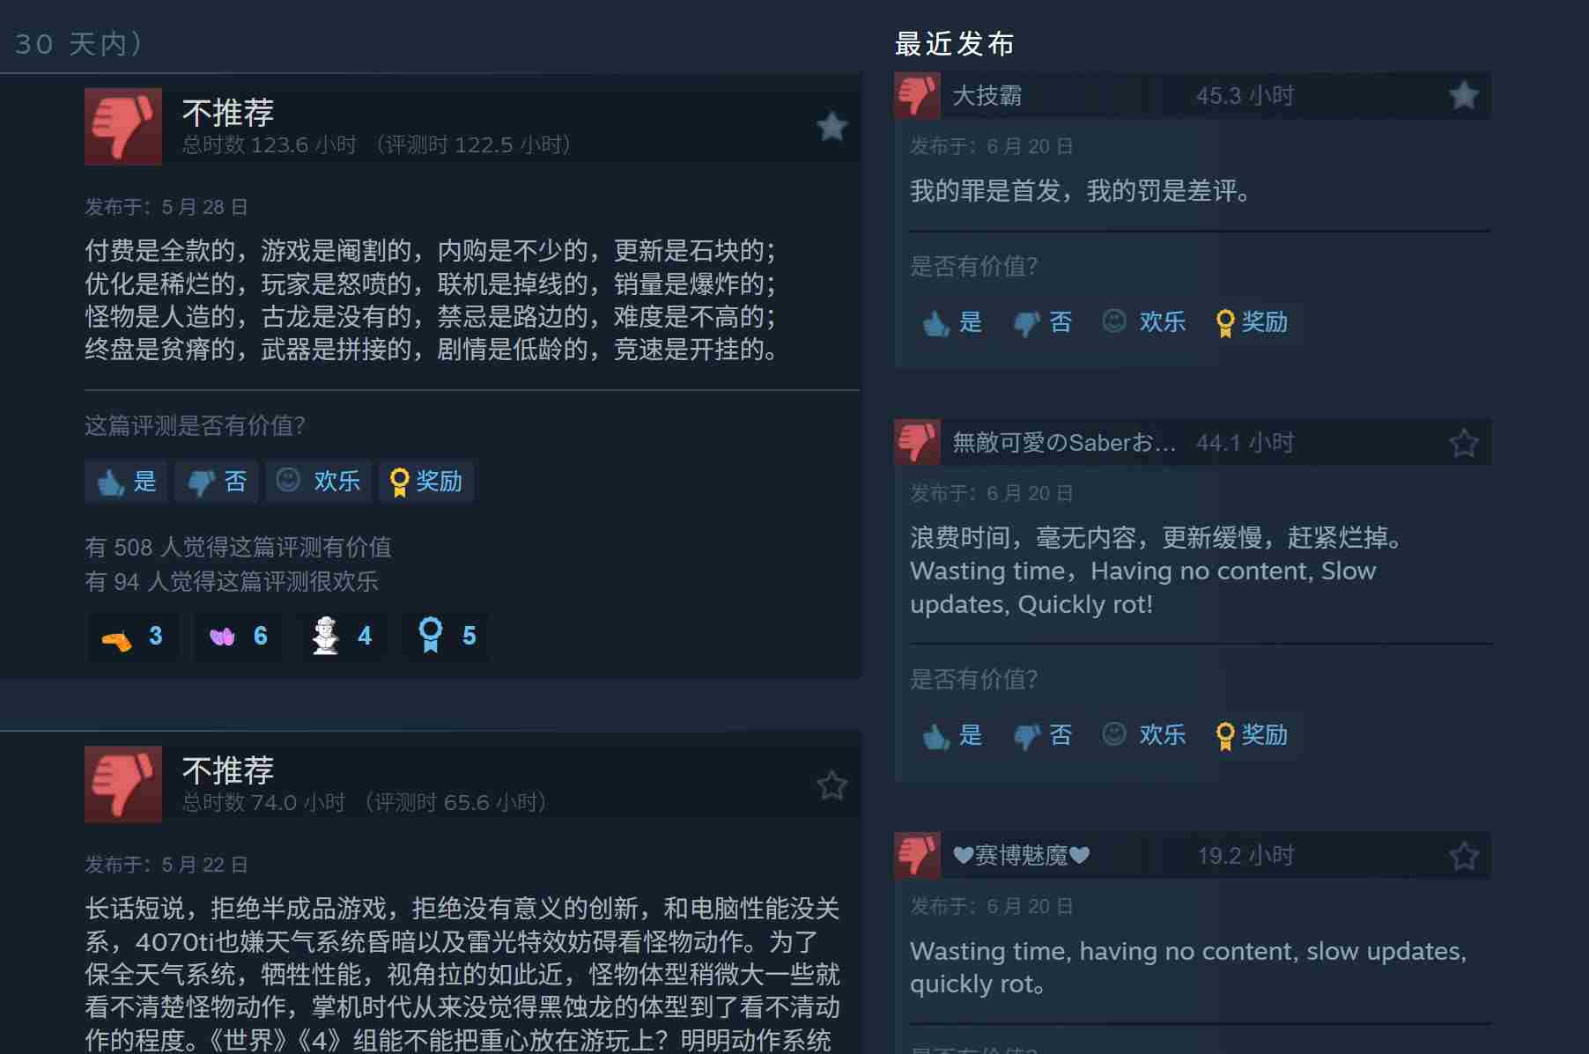
Task: Open the profile of user 大技霸
Action: point(987,95)
